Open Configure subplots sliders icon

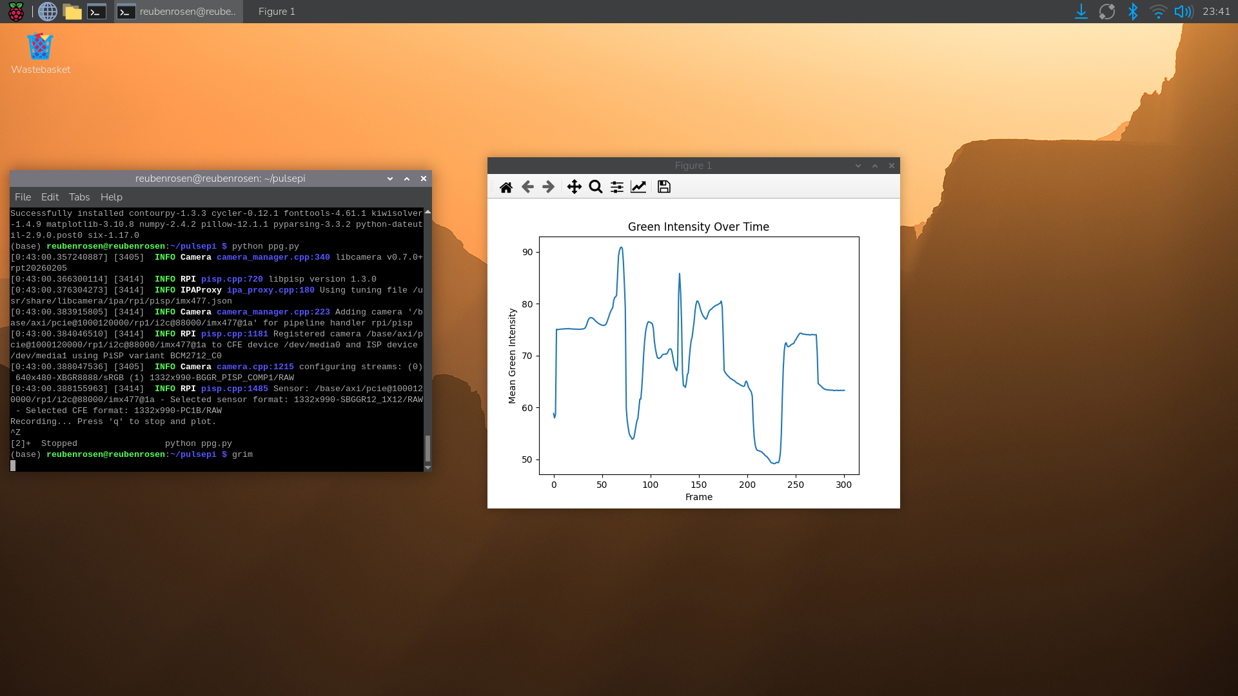[x=617, y=187]
